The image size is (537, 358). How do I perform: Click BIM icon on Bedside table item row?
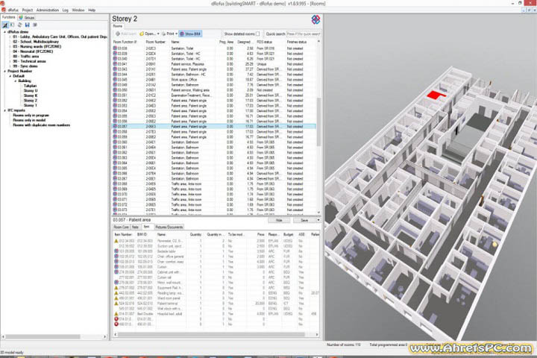(x=116, y=251)
